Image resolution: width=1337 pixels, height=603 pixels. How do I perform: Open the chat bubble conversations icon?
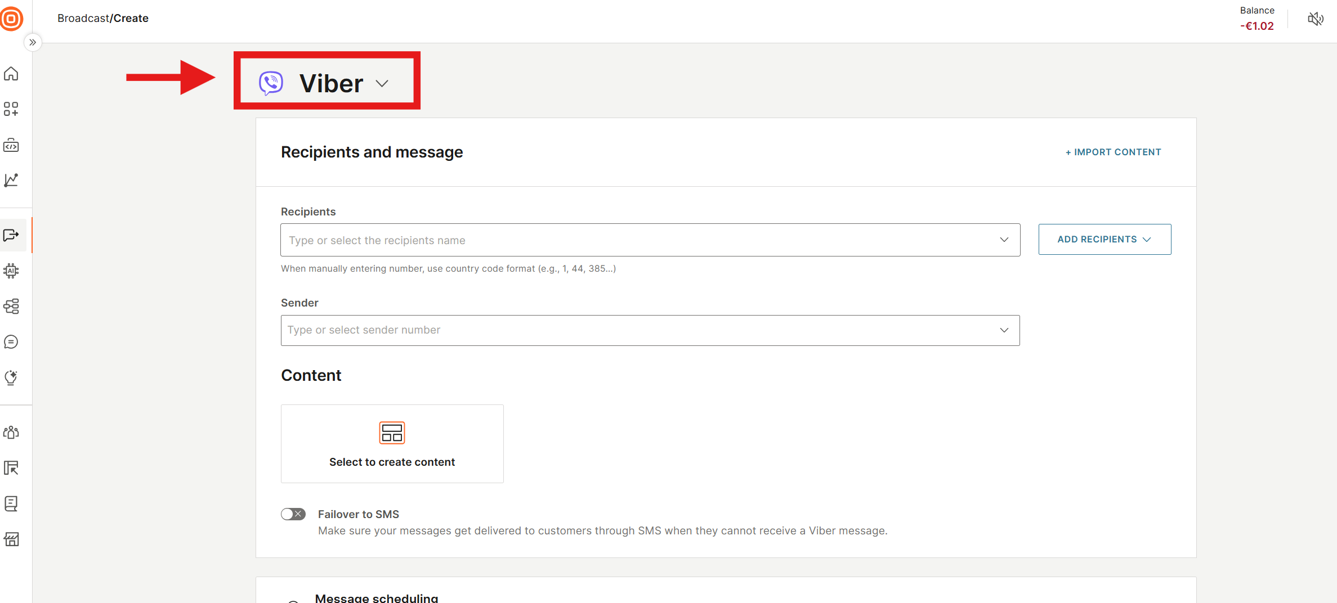point(11,342)
